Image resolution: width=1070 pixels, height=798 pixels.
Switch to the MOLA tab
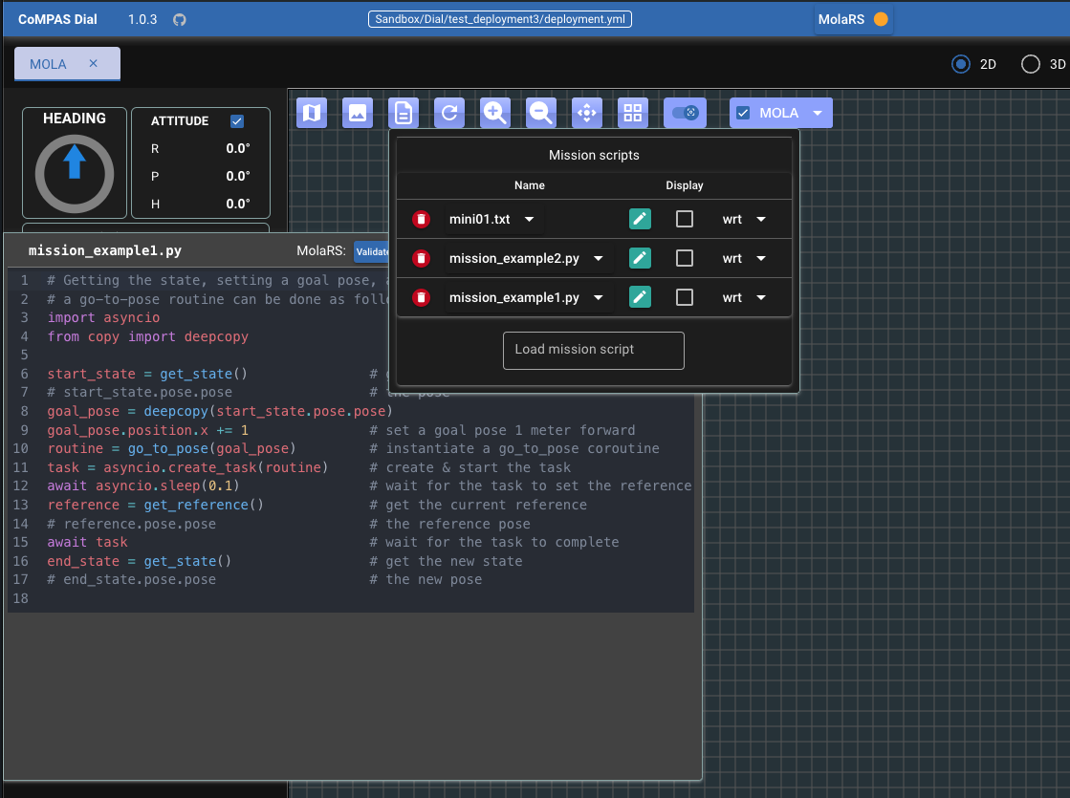49,64
